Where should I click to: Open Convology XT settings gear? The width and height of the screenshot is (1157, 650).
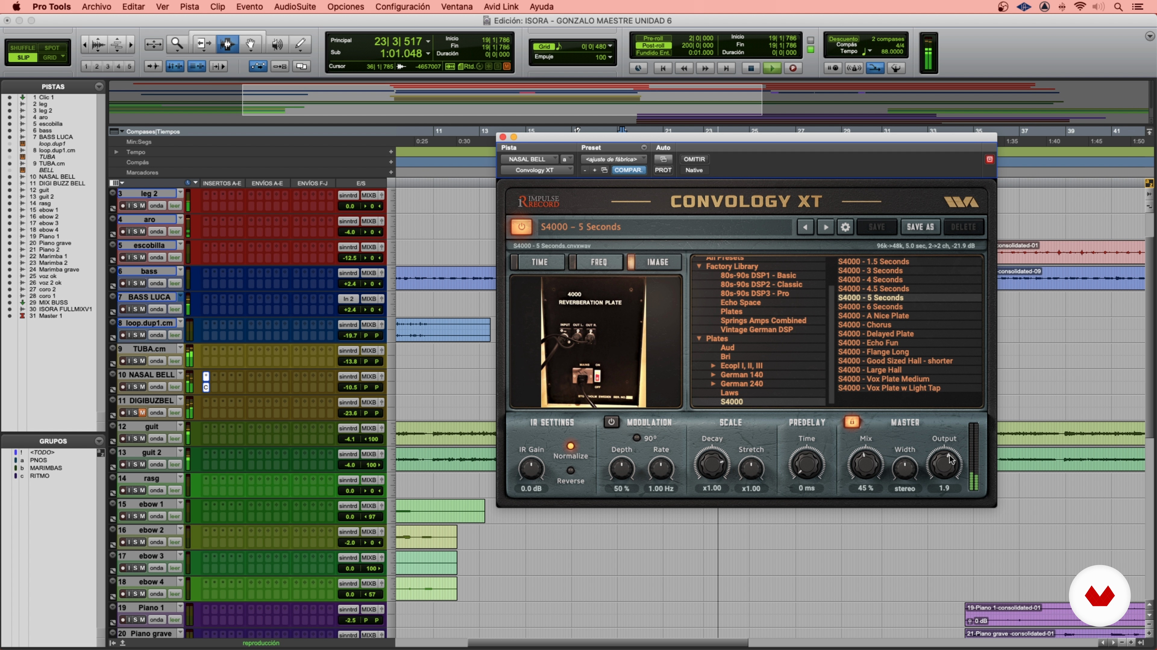tap(845, 227)
